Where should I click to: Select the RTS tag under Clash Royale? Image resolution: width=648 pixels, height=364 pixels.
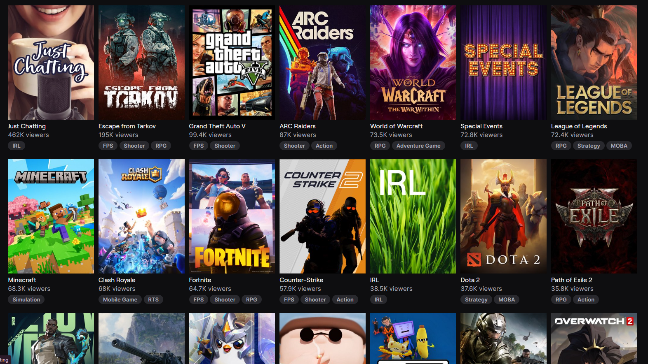pos(153,299)
